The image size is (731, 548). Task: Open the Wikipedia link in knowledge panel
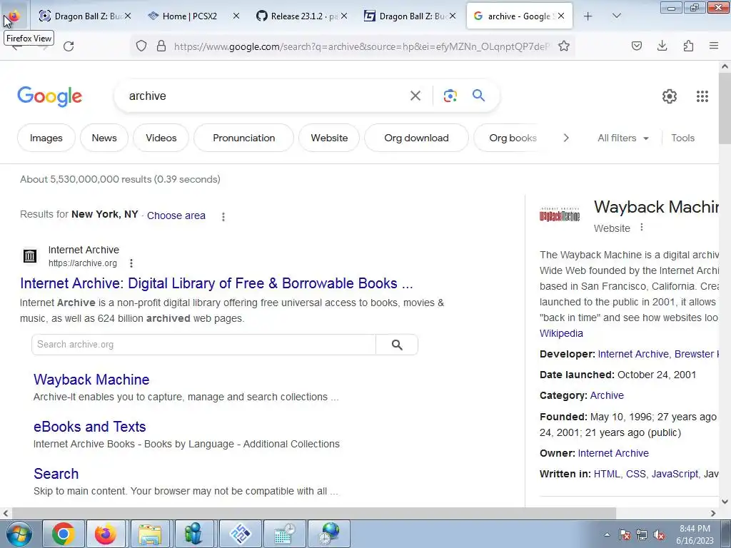click(x=561, y=334)
